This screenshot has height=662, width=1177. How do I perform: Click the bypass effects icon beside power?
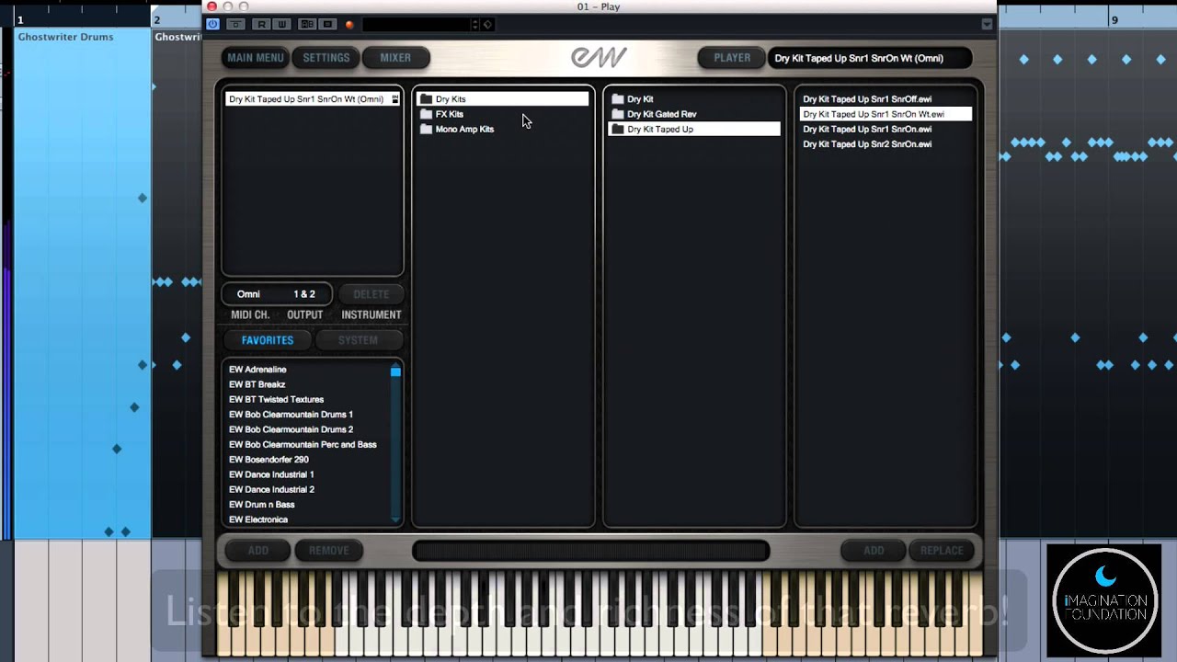tap(235, 24)
